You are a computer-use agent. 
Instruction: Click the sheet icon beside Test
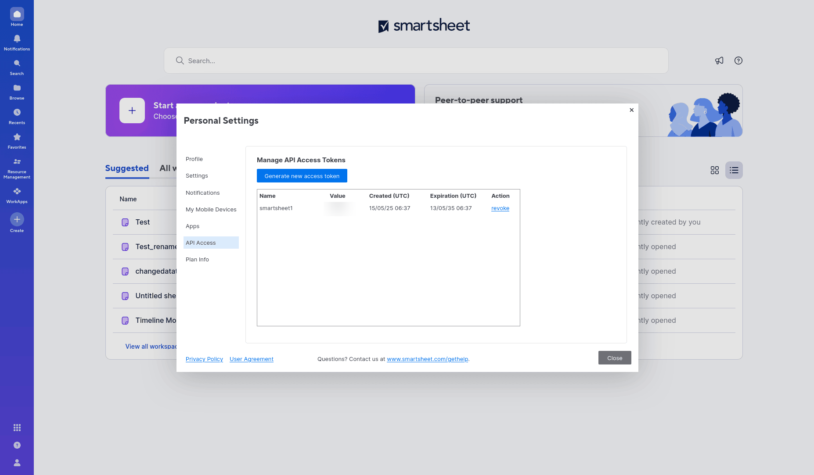click(x=125, y=222)
